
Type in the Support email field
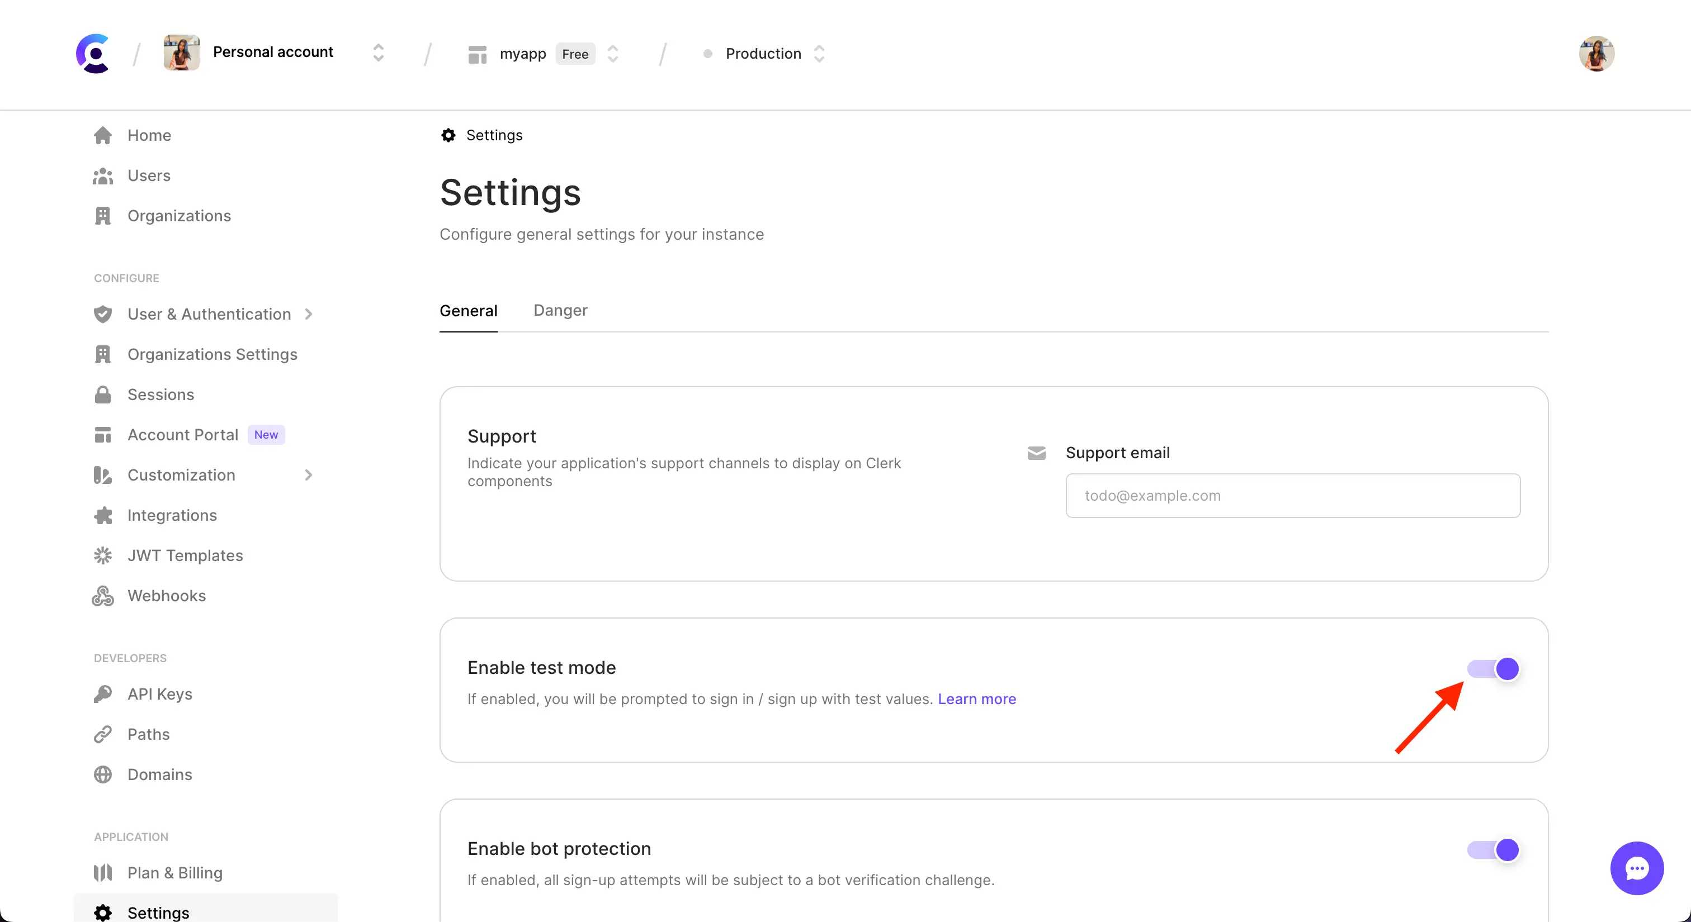click(x=1292, y=495)
